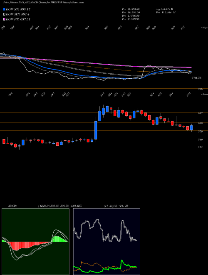Screen dimensions: 208x275
Task: Open the ADX indicator chart panel
Action: pyautogui.click(x=106, y=242)
